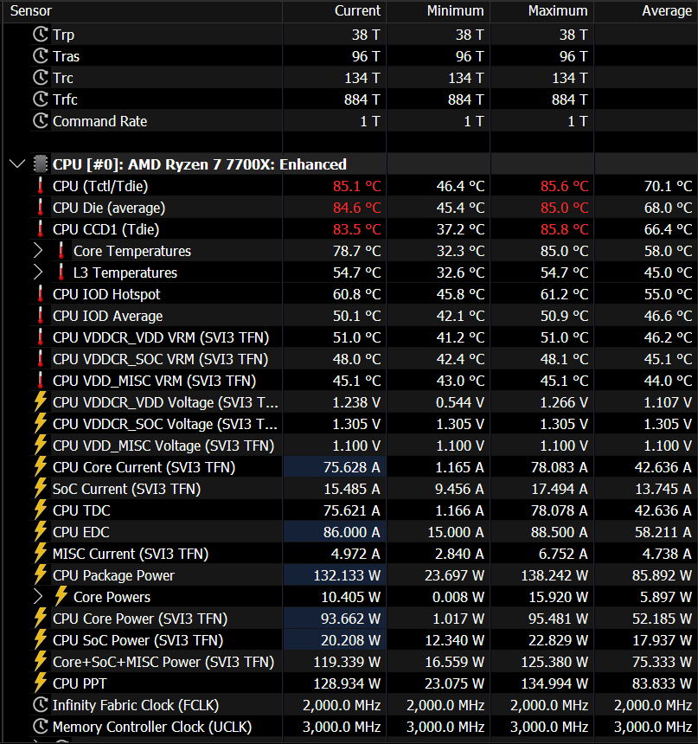Image resolution: width=698 pixels, height=744 pixels.
Task: Click the current value 85.1 °C
Action: coord(357,186)
